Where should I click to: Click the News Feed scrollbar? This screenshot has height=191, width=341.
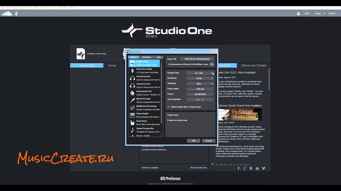click(x=269, y=80)
